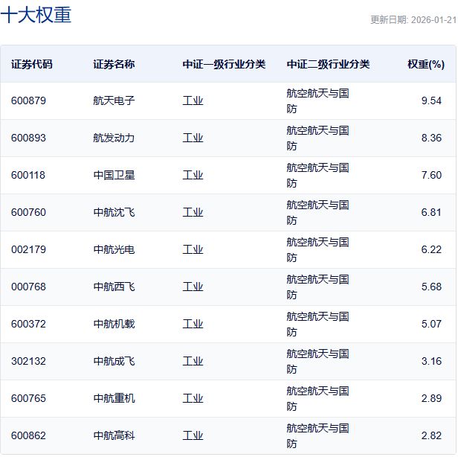The height and width of the screenshot is (457, 458).
Task: Click the 中证一级行业分类 column header
Action: [224, 64]
